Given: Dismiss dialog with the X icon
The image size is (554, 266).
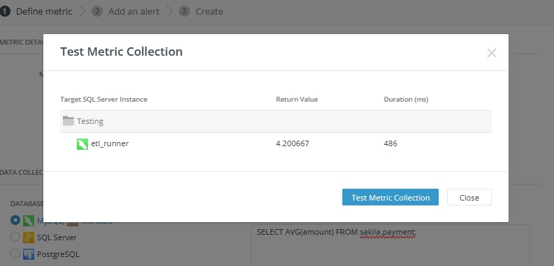Looking at the screenshot, I should (491, 53).
